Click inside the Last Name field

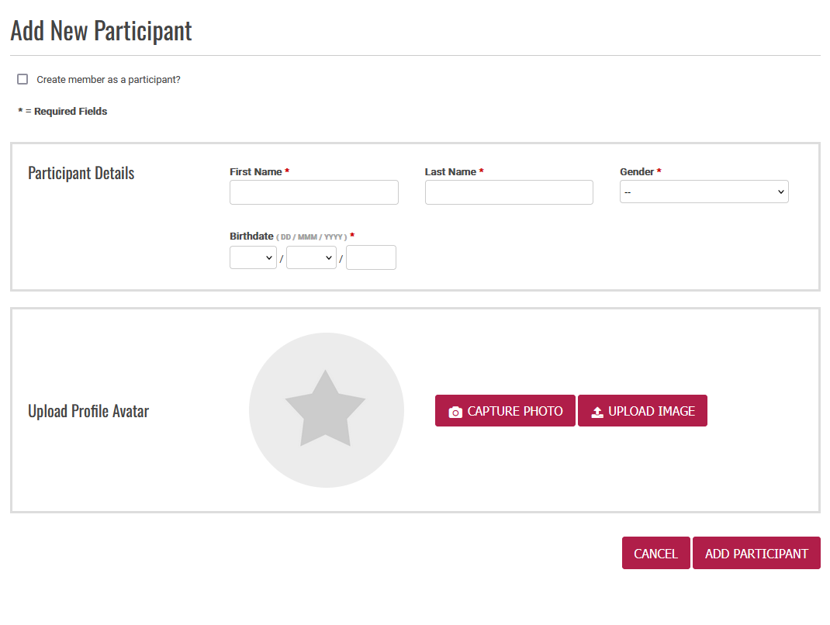point(509,192)
